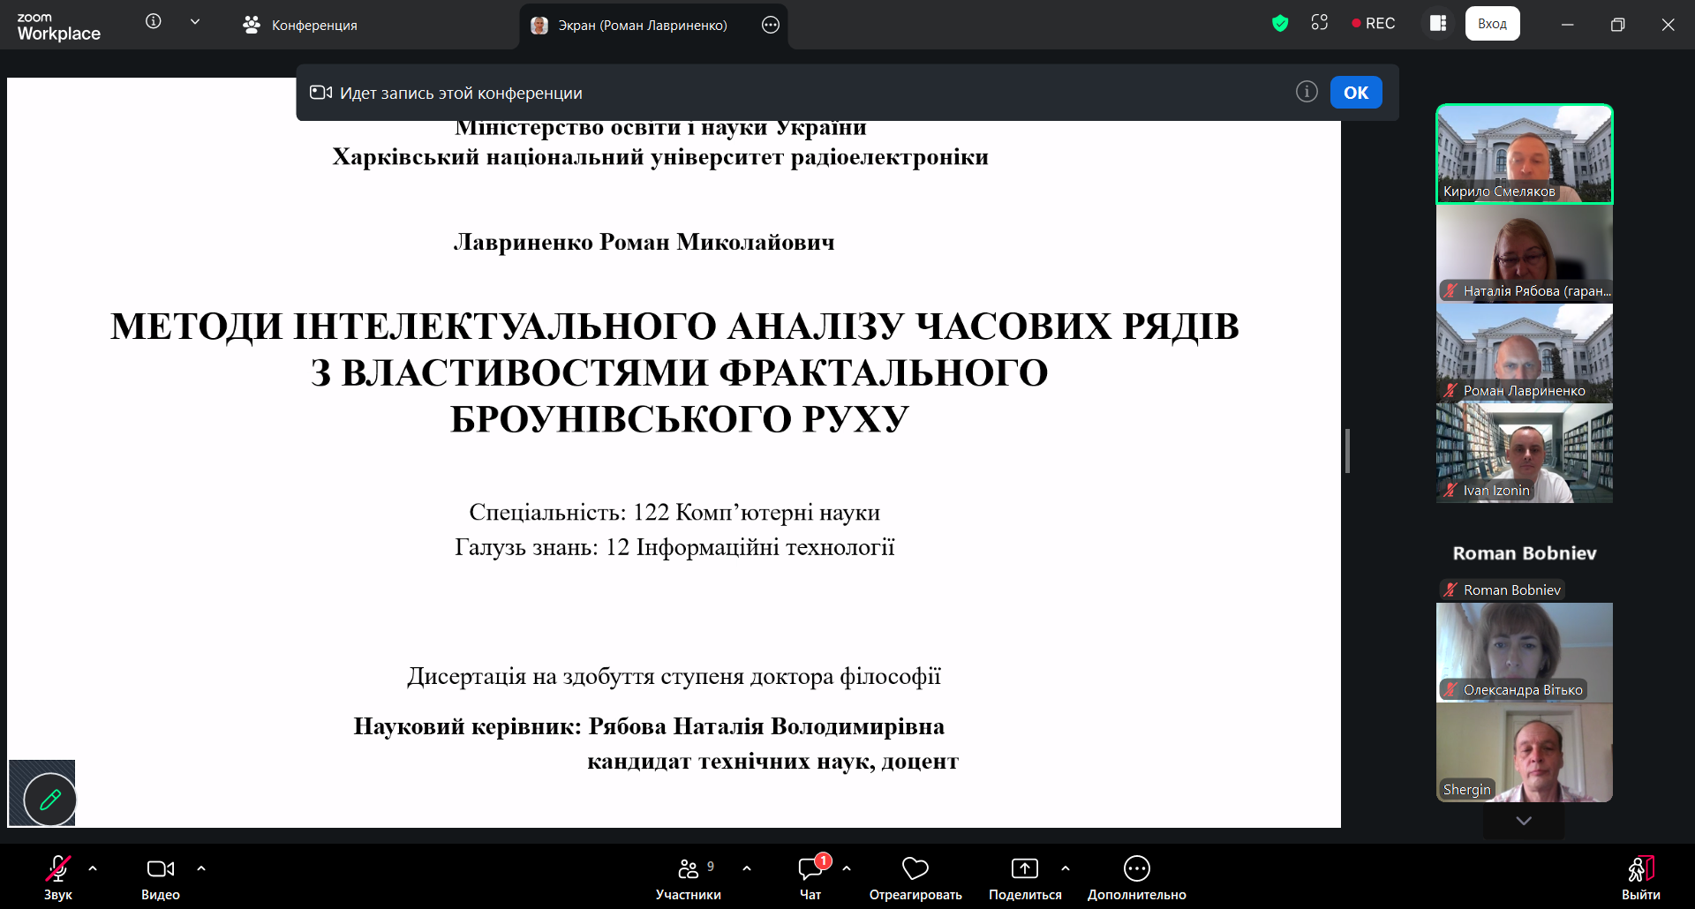Select Роман Лавриненко video thumbnail

pyautogui.click(x=1525, y=354)
